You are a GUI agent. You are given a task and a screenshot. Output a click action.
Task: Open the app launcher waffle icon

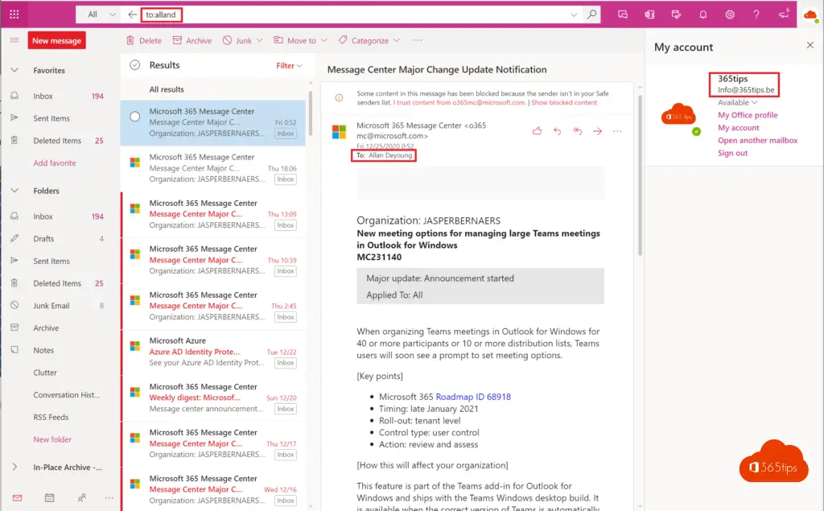click(14, 14)
